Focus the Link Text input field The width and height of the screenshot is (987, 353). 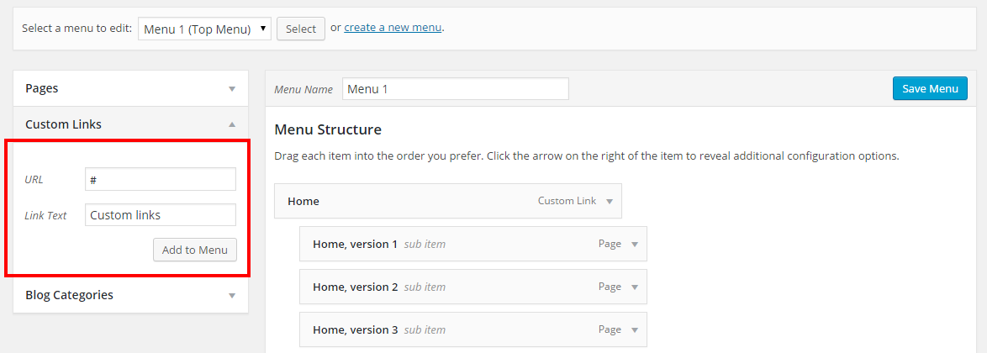(x=161, y=215)
